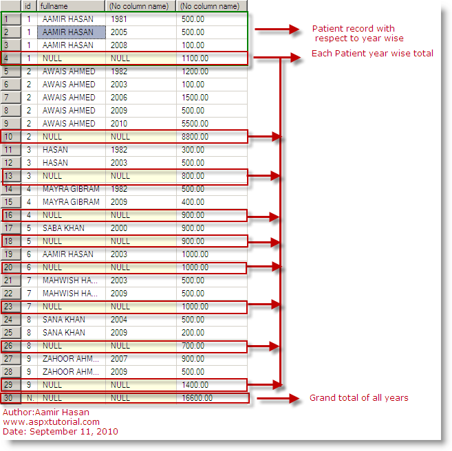Select row header number 4
The height and width of the screenshot is (451, 452).
tap(11, 58)
